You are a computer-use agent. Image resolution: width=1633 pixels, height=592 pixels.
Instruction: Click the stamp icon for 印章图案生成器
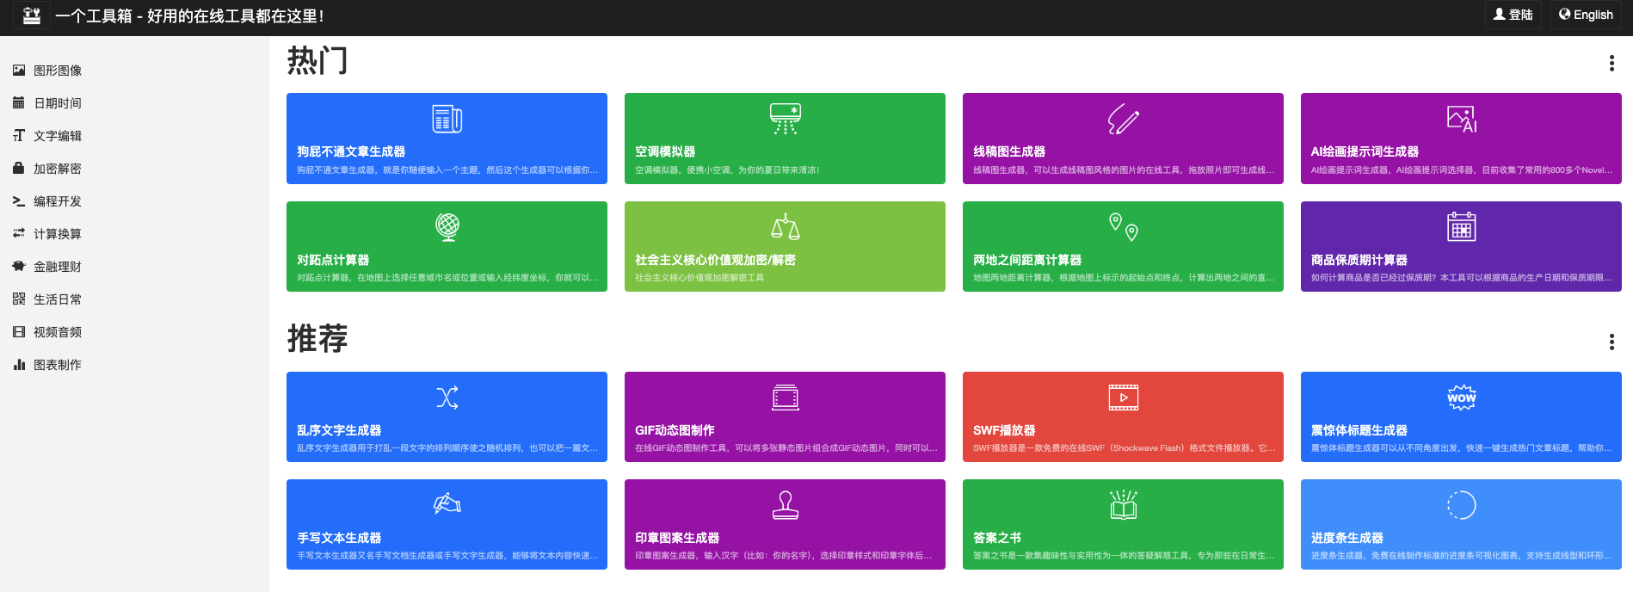(785, 505)
